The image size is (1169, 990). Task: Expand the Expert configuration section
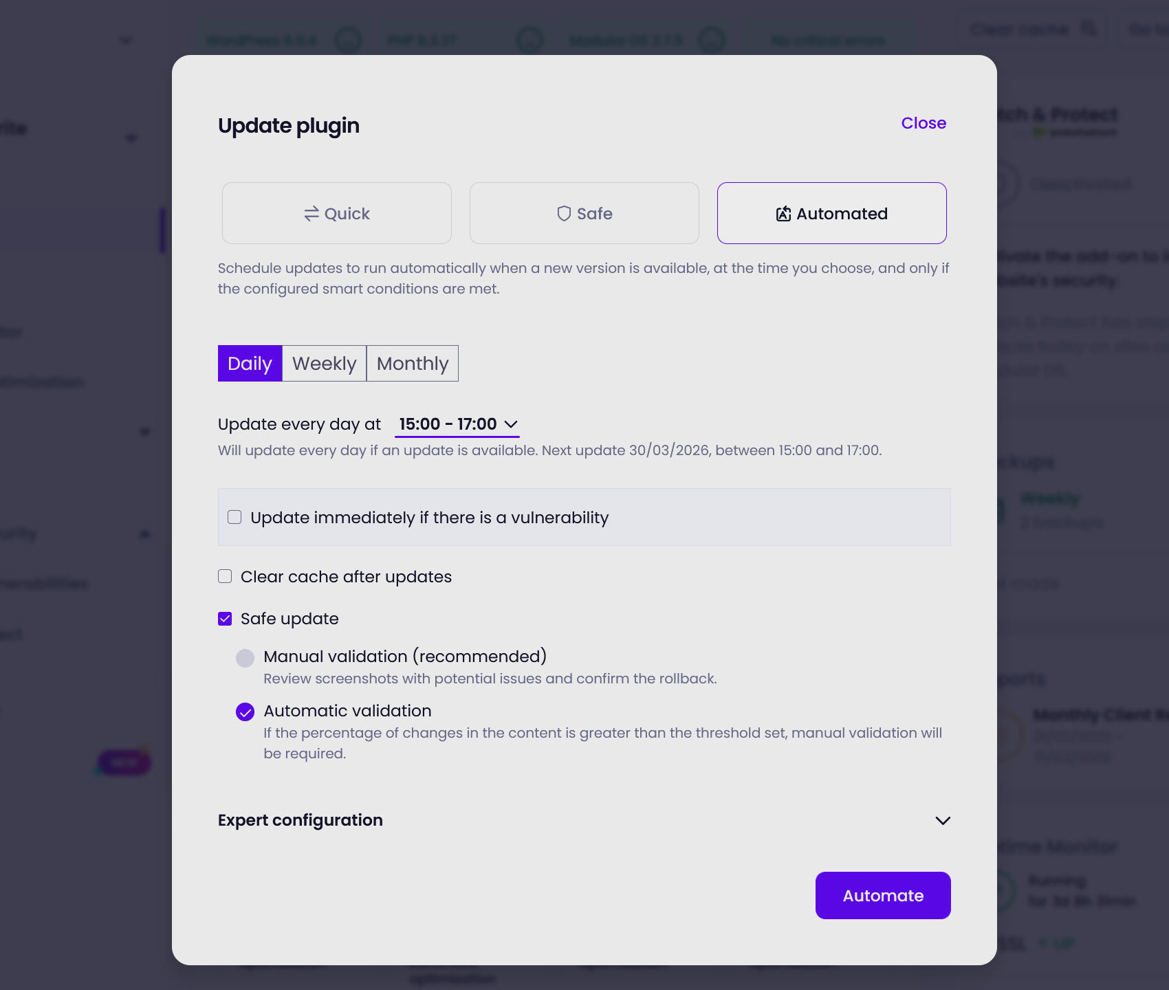pyautogui.click(x=300, y=820)
